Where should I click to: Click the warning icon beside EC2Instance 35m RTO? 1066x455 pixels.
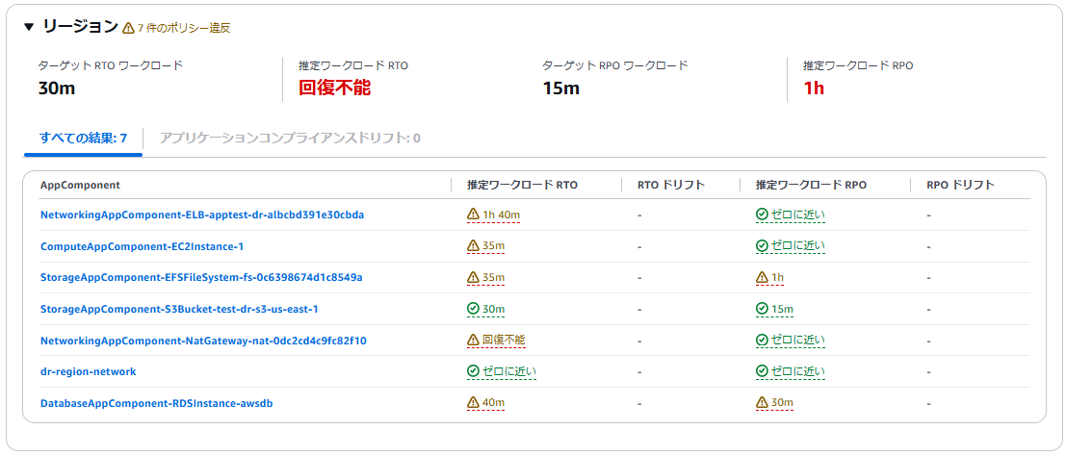(x=474, y=246)
